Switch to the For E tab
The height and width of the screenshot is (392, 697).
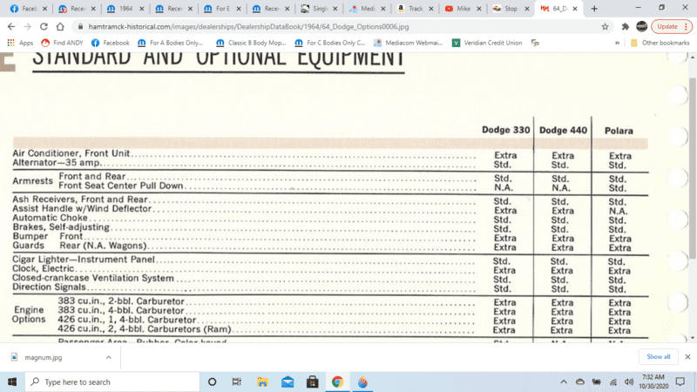click(x=222, y=9)
